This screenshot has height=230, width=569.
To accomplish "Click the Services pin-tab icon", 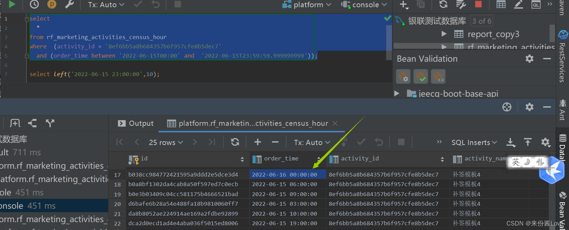I will click(15, 123).
